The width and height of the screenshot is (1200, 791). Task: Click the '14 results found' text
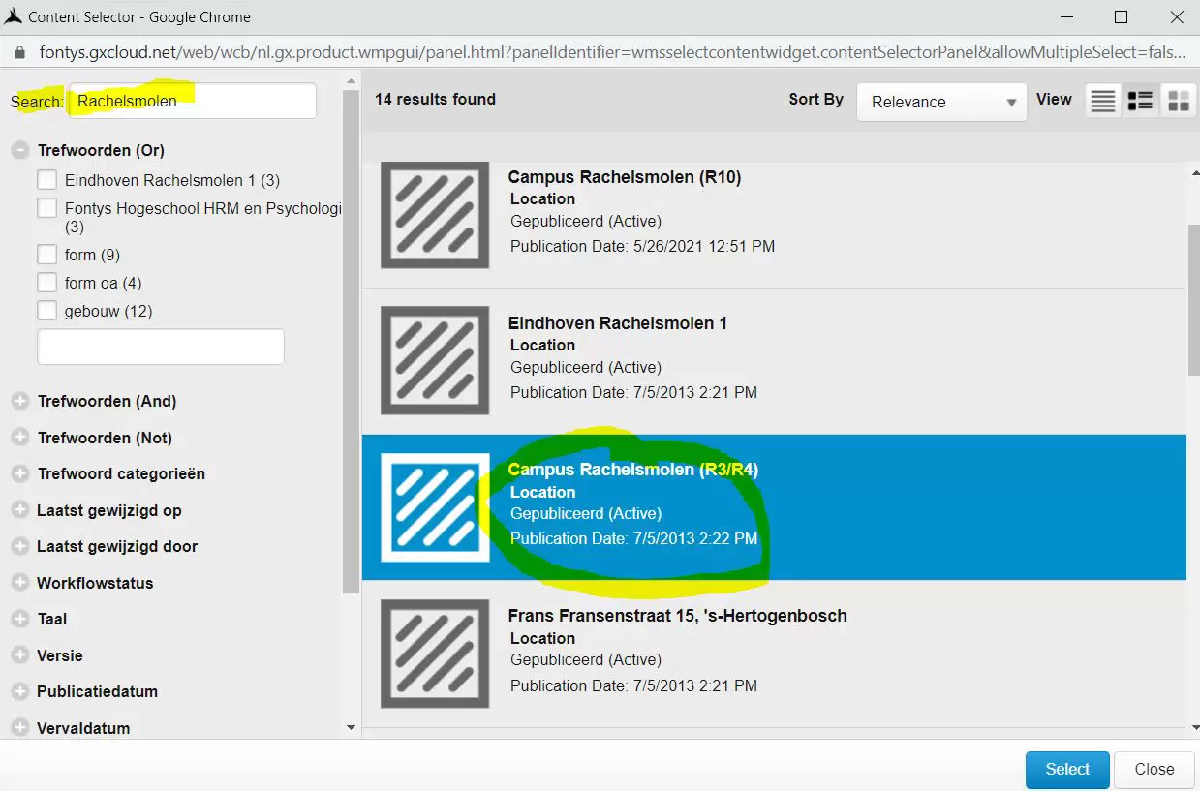click(435, 99)
